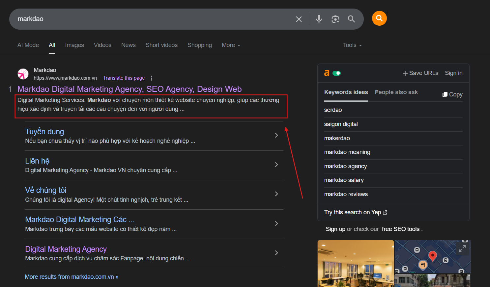Open Markdao Digital Marketing Agency result title
Viewport: 490px width, 287px height.
pyautogui.click(x=130, y=89)
